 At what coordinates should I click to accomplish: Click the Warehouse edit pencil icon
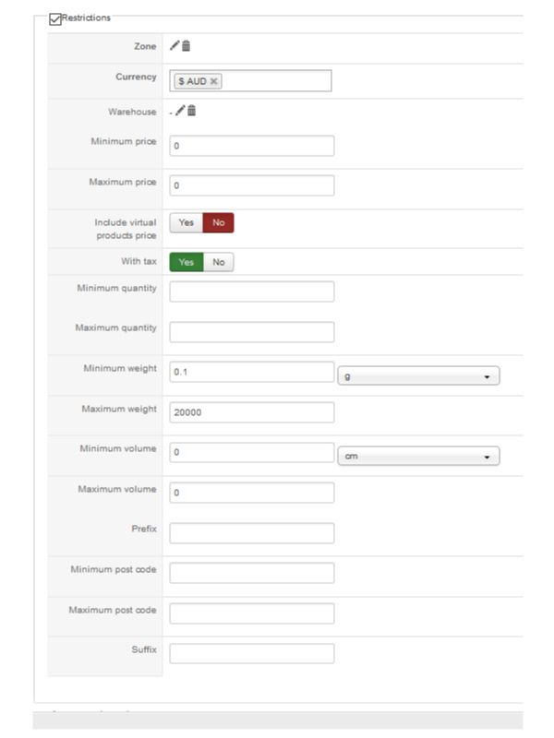coord(180,112)
